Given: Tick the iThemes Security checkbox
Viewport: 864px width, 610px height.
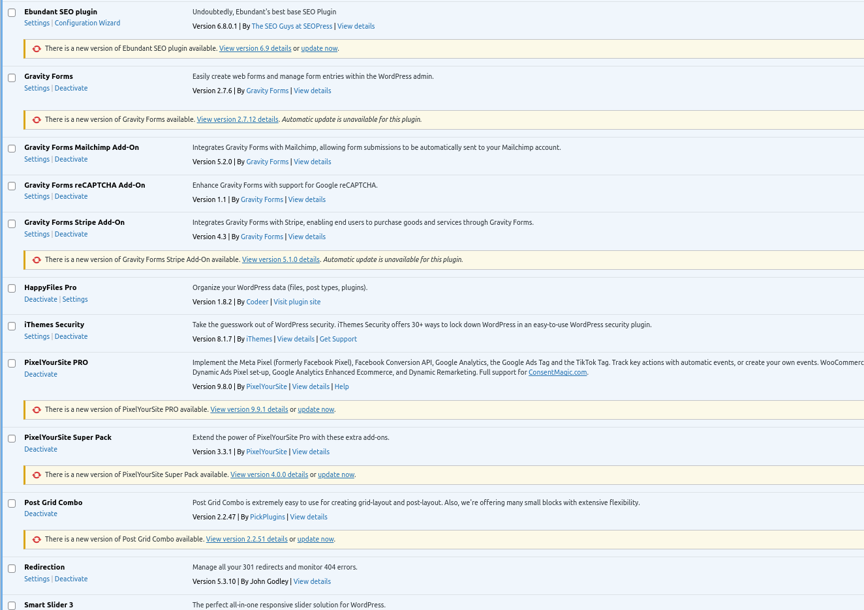Looking at the screenshot, I should tap(12, 326).
